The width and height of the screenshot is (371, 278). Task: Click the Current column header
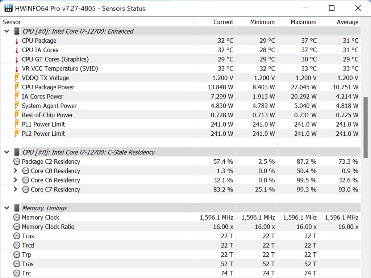click(223, 22)
